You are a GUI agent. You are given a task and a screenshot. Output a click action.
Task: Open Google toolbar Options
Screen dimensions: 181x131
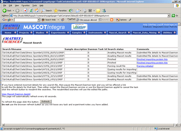point(121,20)
